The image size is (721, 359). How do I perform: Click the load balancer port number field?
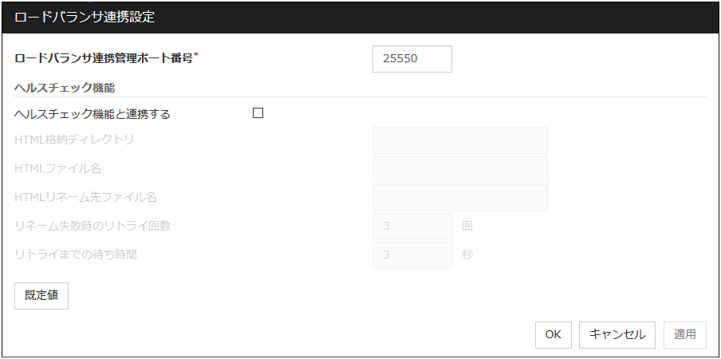(x=412, y=59)
